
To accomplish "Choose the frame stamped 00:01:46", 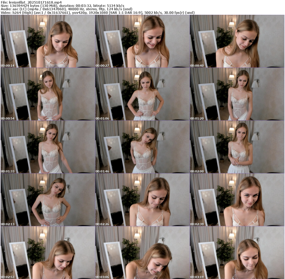I will pyautogui.click(x=142, y=147).
